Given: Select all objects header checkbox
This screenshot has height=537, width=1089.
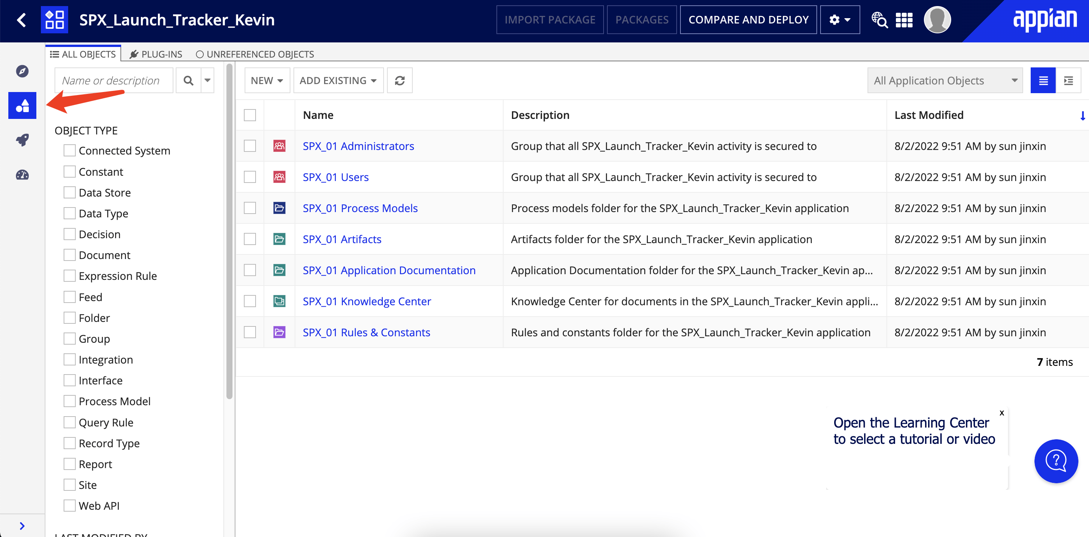Looking at the screenshot, I should [x=250, y=115].
